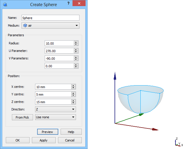
Task: Increase X centre with up arrow
Action: pos(73,86)
